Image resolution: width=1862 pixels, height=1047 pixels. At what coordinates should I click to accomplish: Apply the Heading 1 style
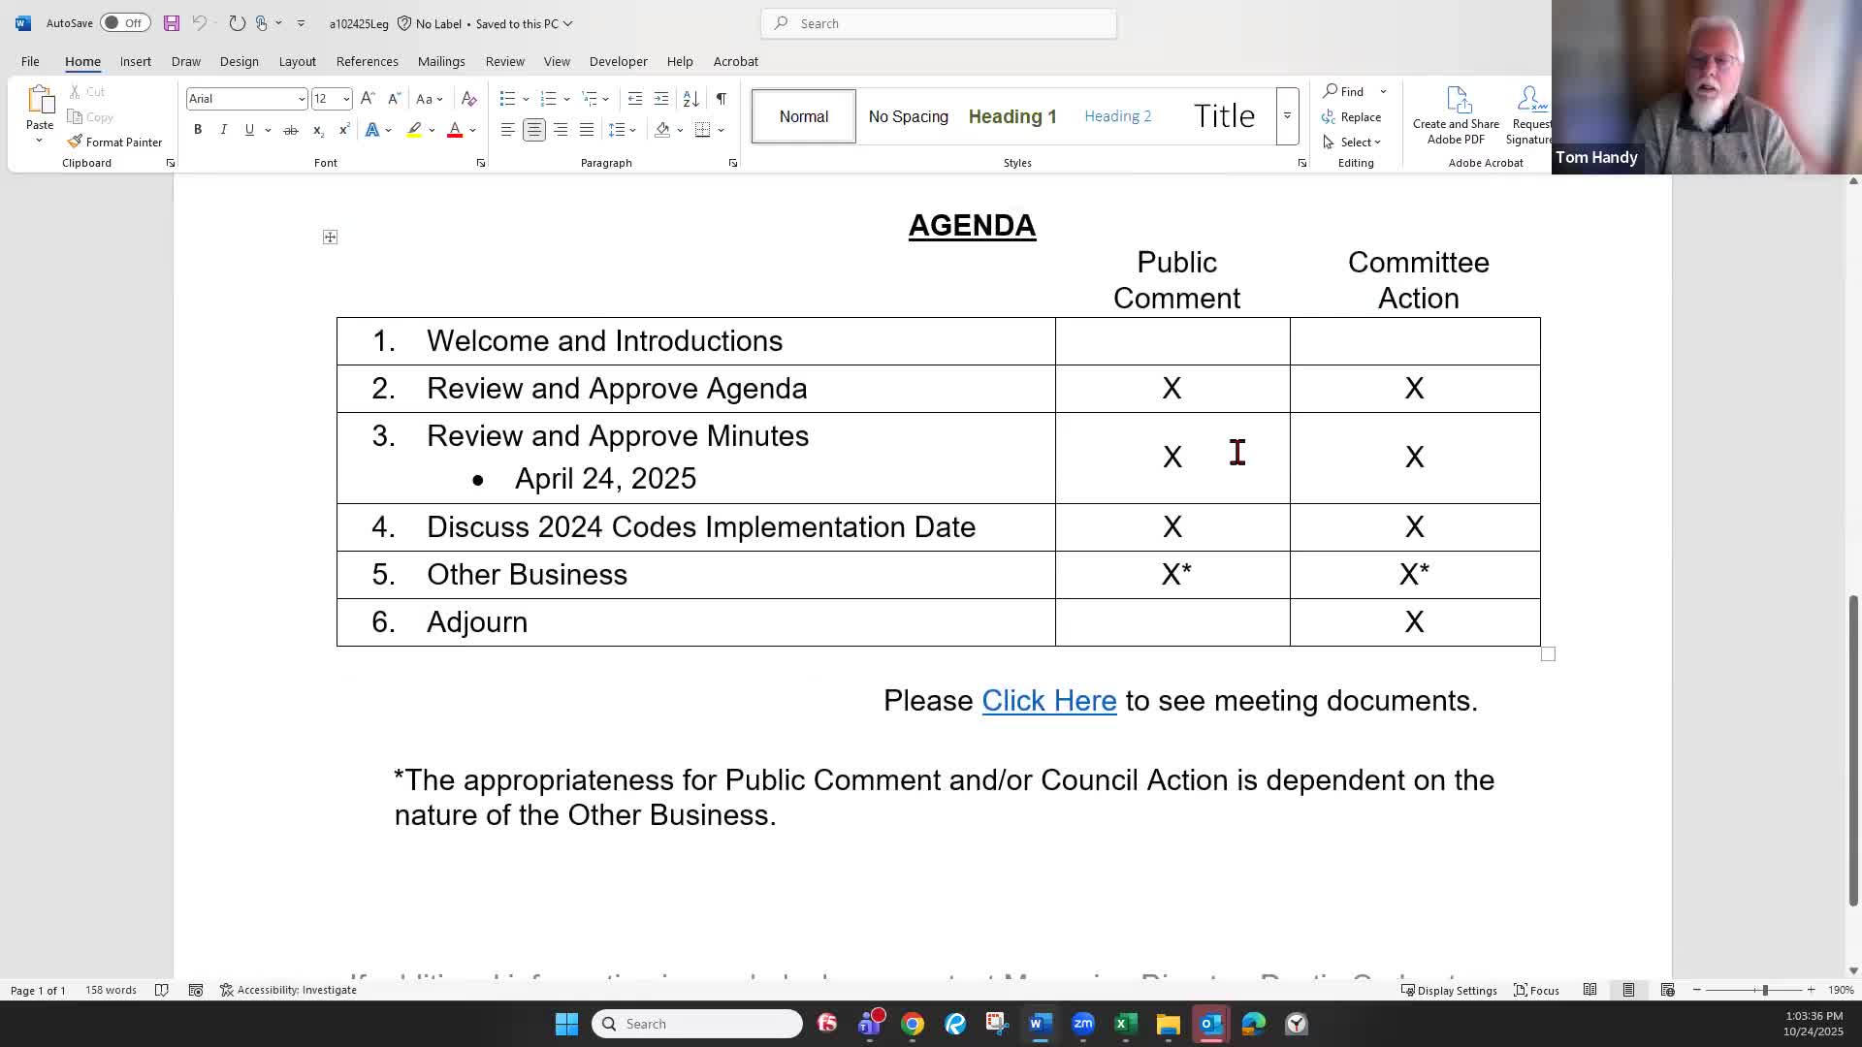(1011, 115)
